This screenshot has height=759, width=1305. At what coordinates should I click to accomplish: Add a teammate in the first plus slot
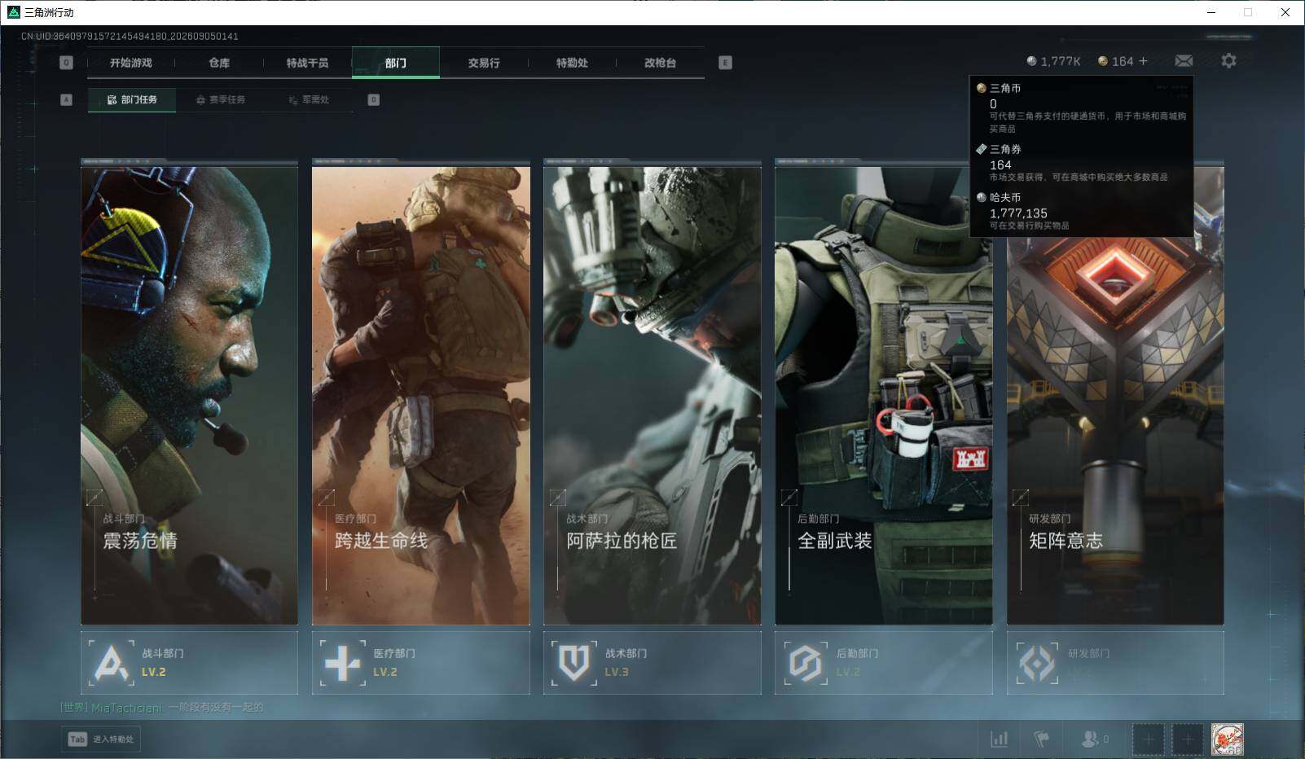[x=1149, y=739]
